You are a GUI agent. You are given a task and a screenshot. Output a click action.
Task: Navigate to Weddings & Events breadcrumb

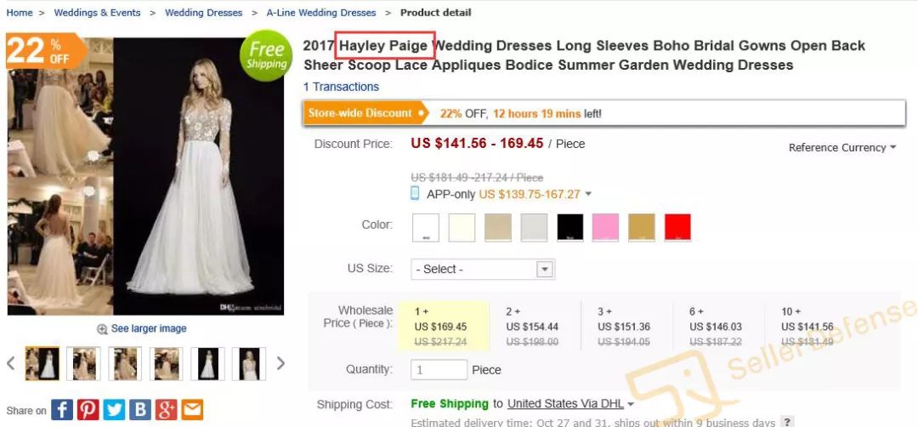[x=97, y=13]
